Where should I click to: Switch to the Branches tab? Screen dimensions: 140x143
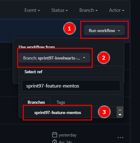pyautogui.click(x=36, y=102)
